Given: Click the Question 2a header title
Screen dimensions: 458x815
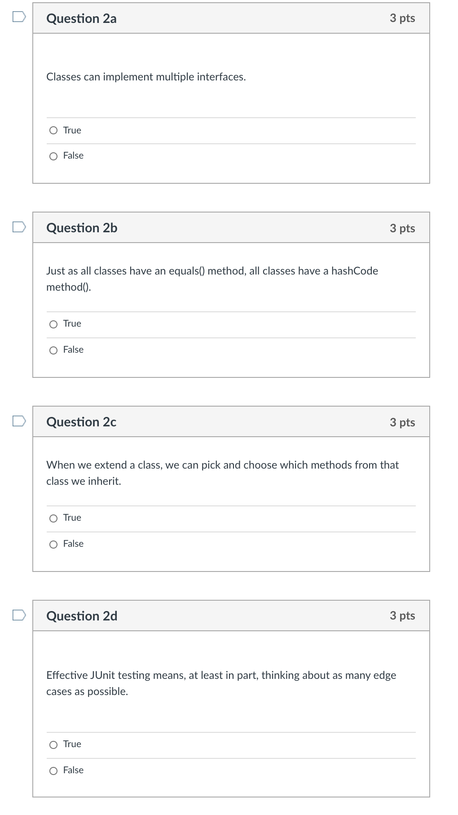Looking at the screenshot, I should point(81,18).
